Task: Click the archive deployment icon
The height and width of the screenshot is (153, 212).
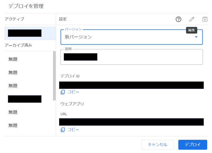Action: pyautogui.click(x=205, y=19)
